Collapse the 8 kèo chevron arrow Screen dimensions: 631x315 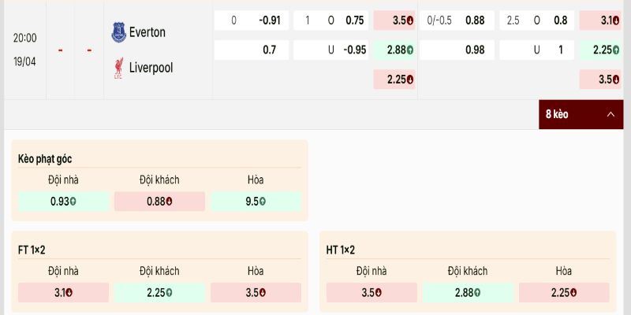pyautogui.click(x=610, y=115)
